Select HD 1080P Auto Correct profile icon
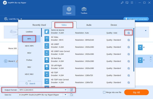 47,53
